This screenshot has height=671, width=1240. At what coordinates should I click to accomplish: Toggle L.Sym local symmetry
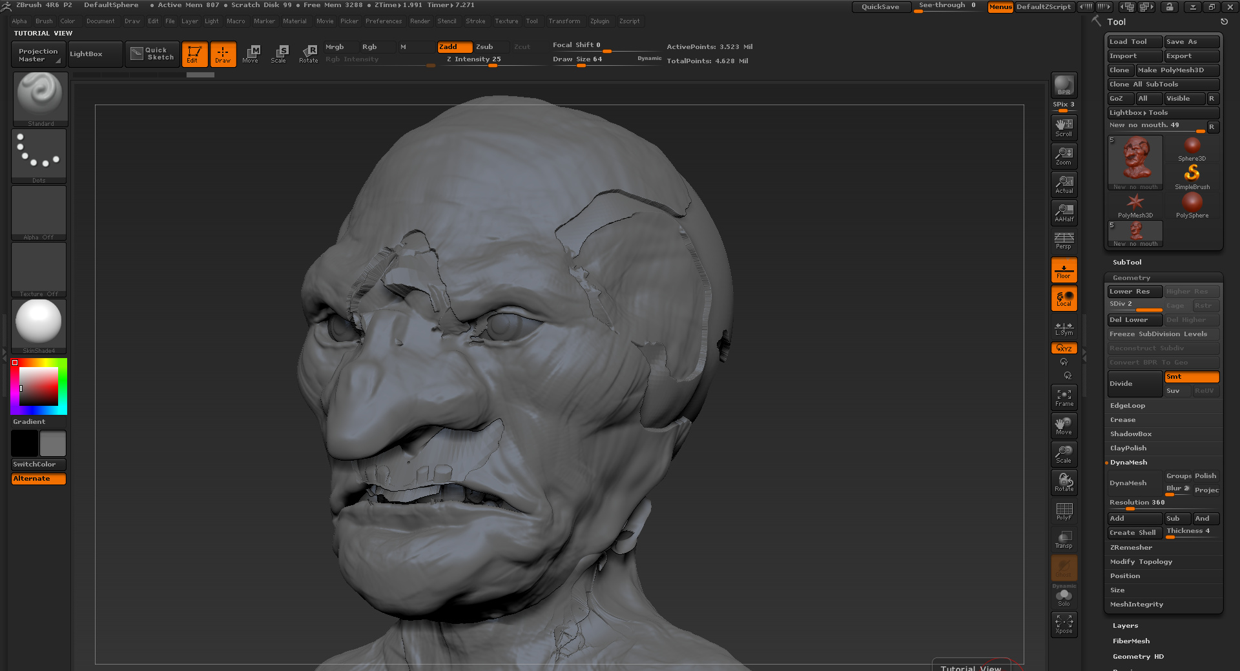1064,328
